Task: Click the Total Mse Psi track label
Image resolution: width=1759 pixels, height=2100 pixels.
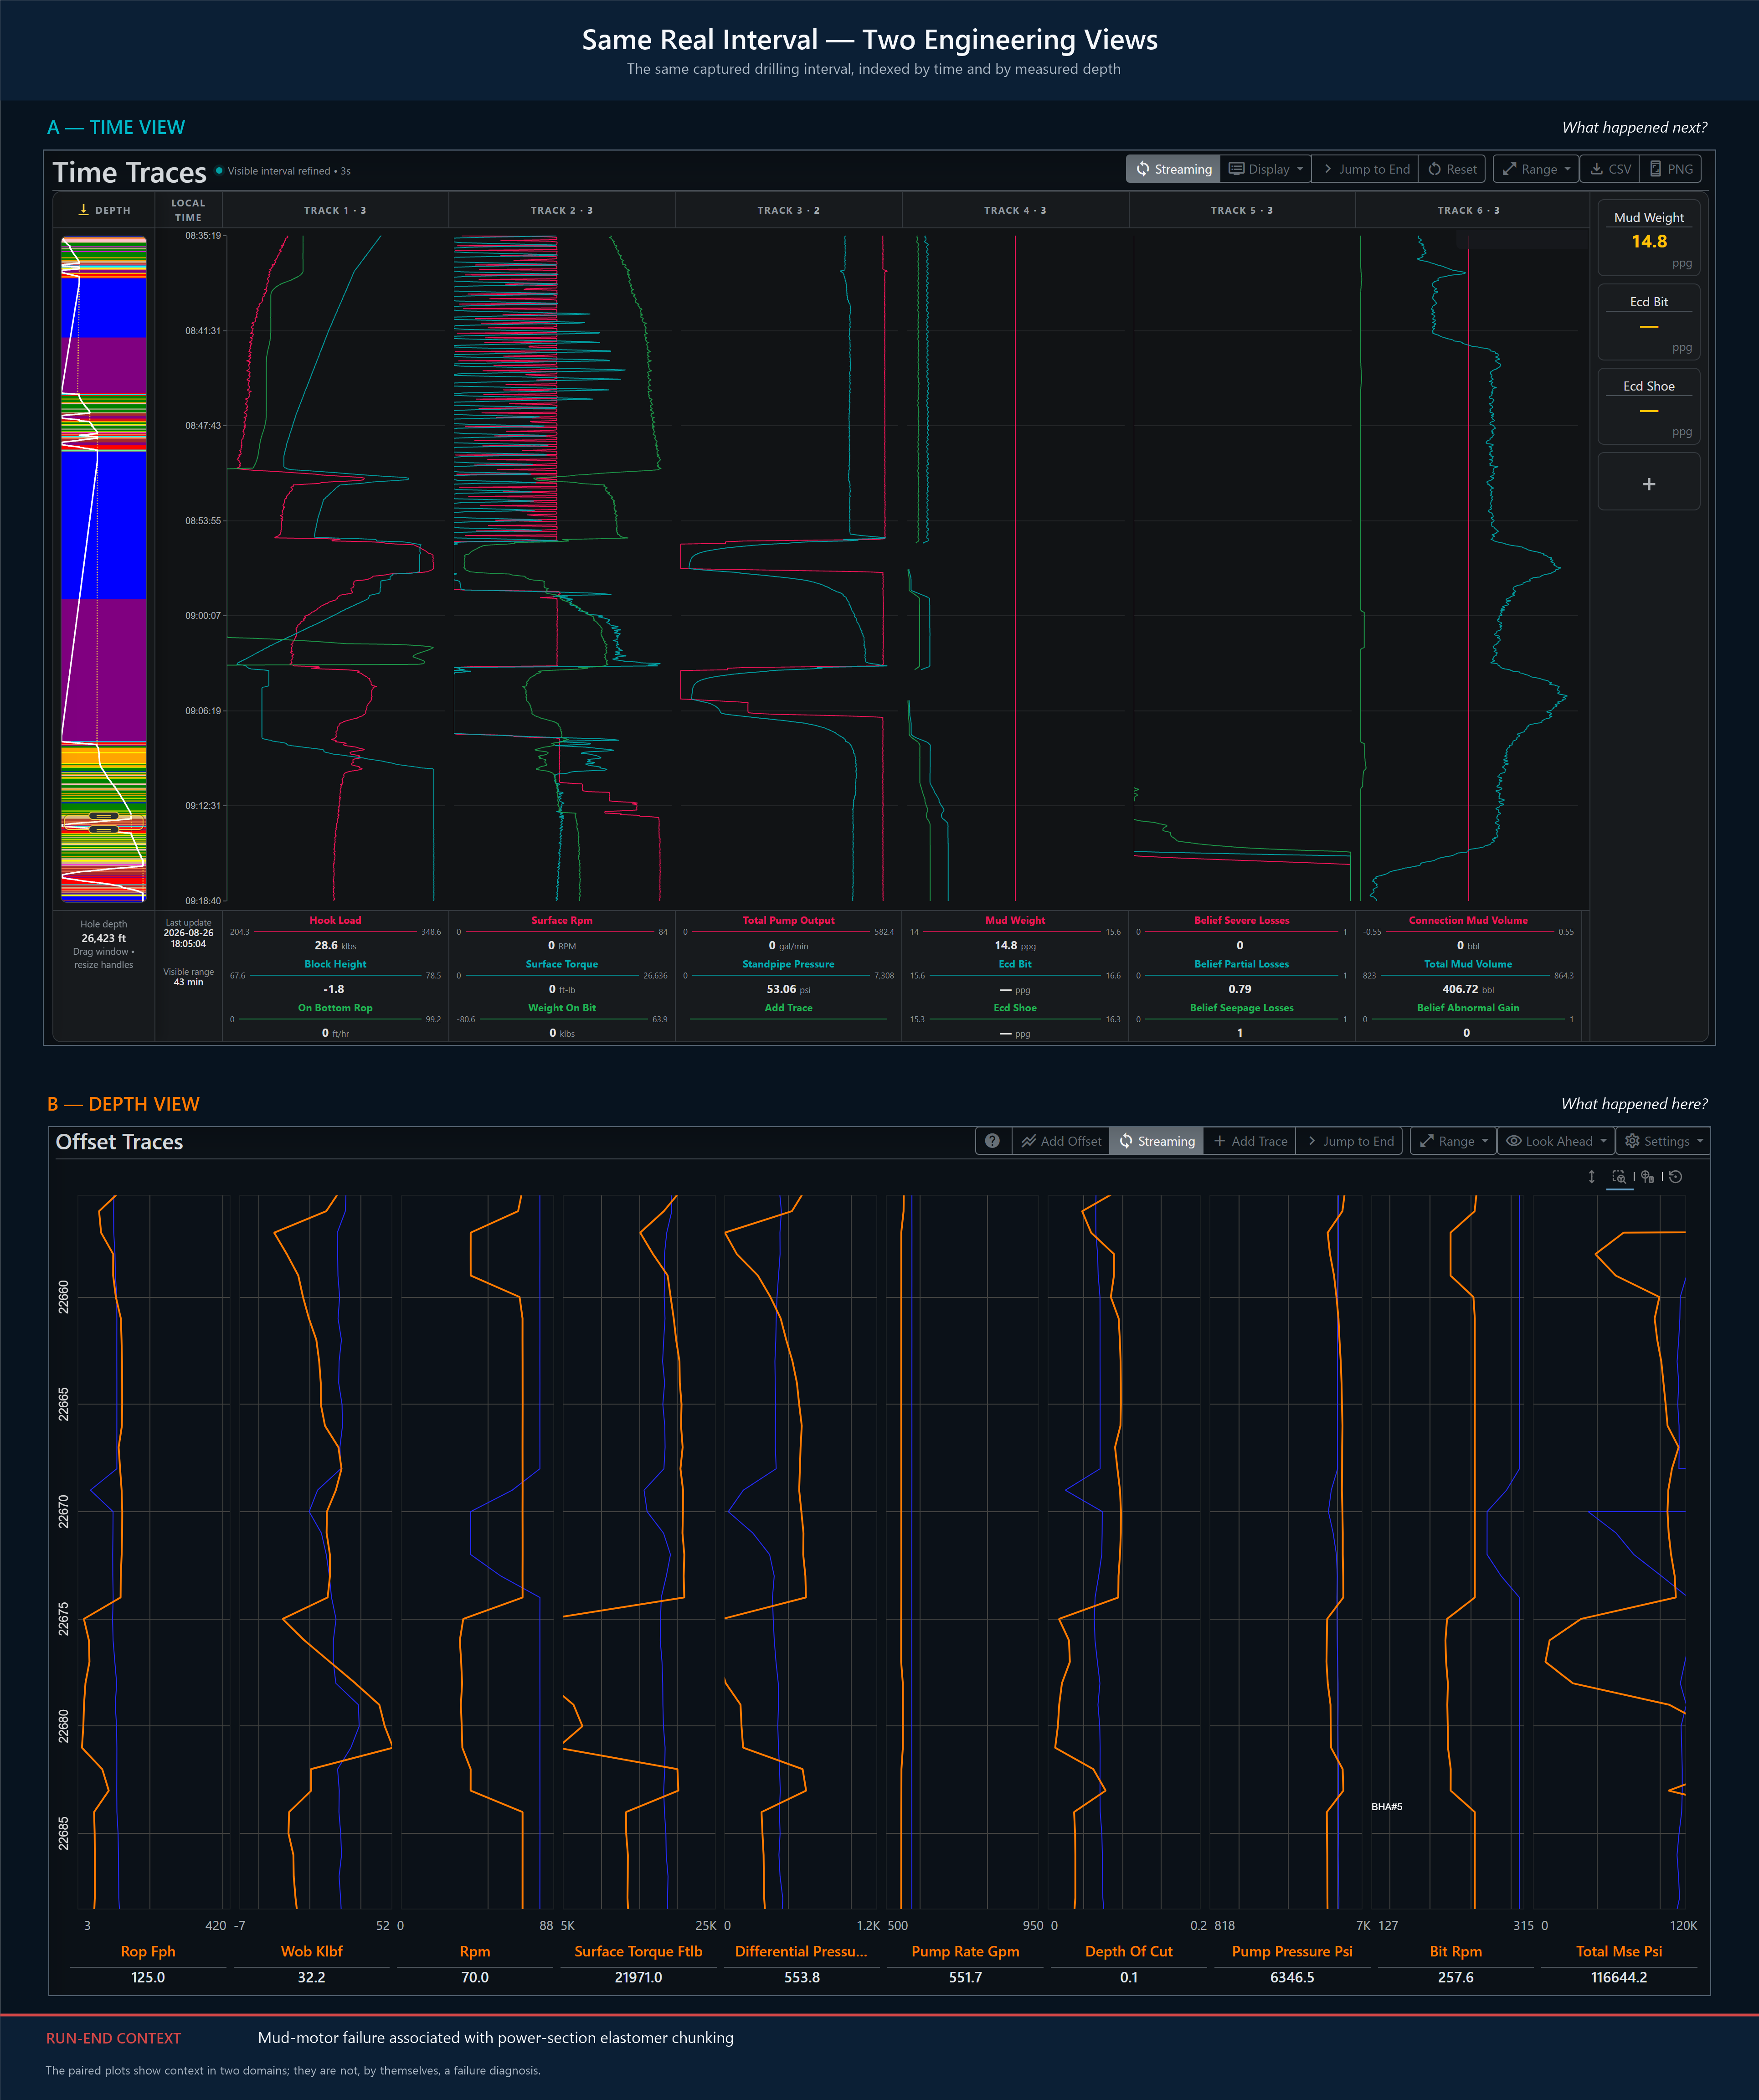Action: tap(1619, 1951)
